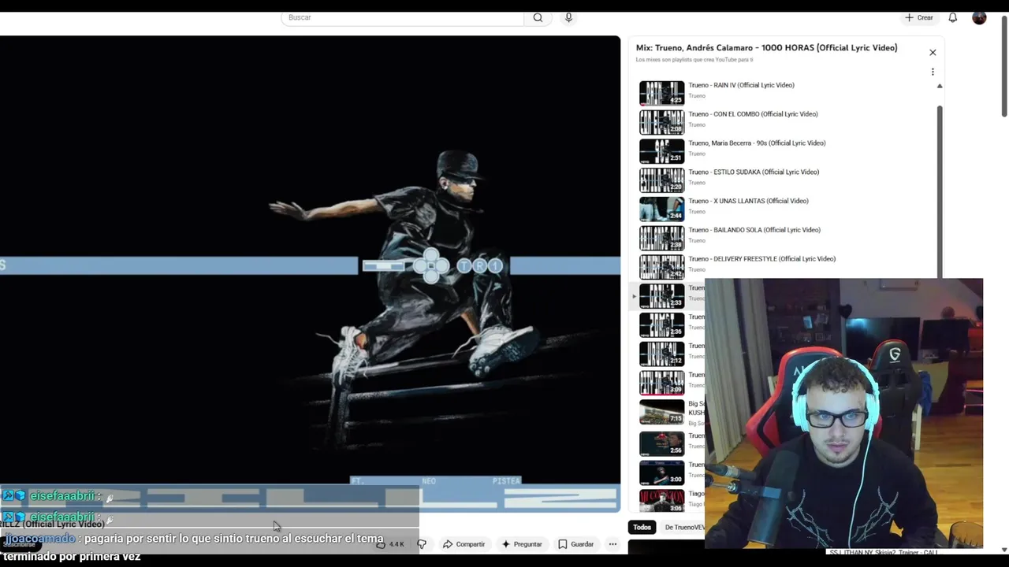The image size is (1009, 567).
Task: Play the CON EL COMBO thumbnail
Action: click(661, 122)
